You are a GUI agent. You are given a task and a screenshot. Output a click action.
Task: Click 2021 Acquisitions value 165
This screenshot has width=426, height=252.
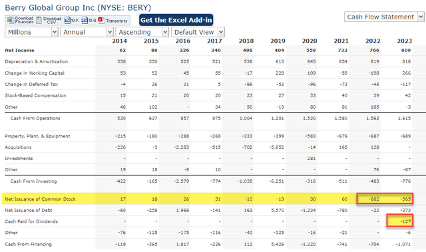pyautogui.click(x=343, y=147)
